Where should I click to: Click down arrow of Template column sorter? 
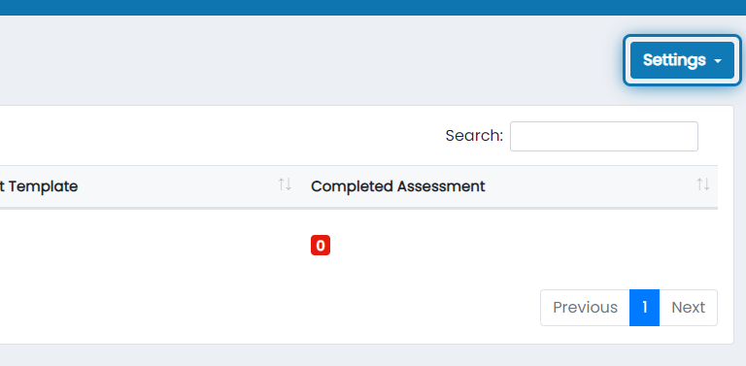coord(288,183)
